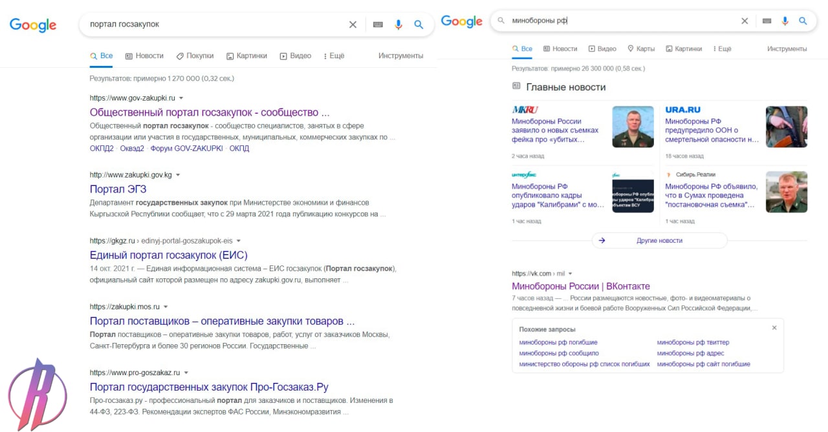Open URA.RU news about ООН warning
Image resolution: width=828 pixels, height=432 pixels.
click(x=712, y=130)
